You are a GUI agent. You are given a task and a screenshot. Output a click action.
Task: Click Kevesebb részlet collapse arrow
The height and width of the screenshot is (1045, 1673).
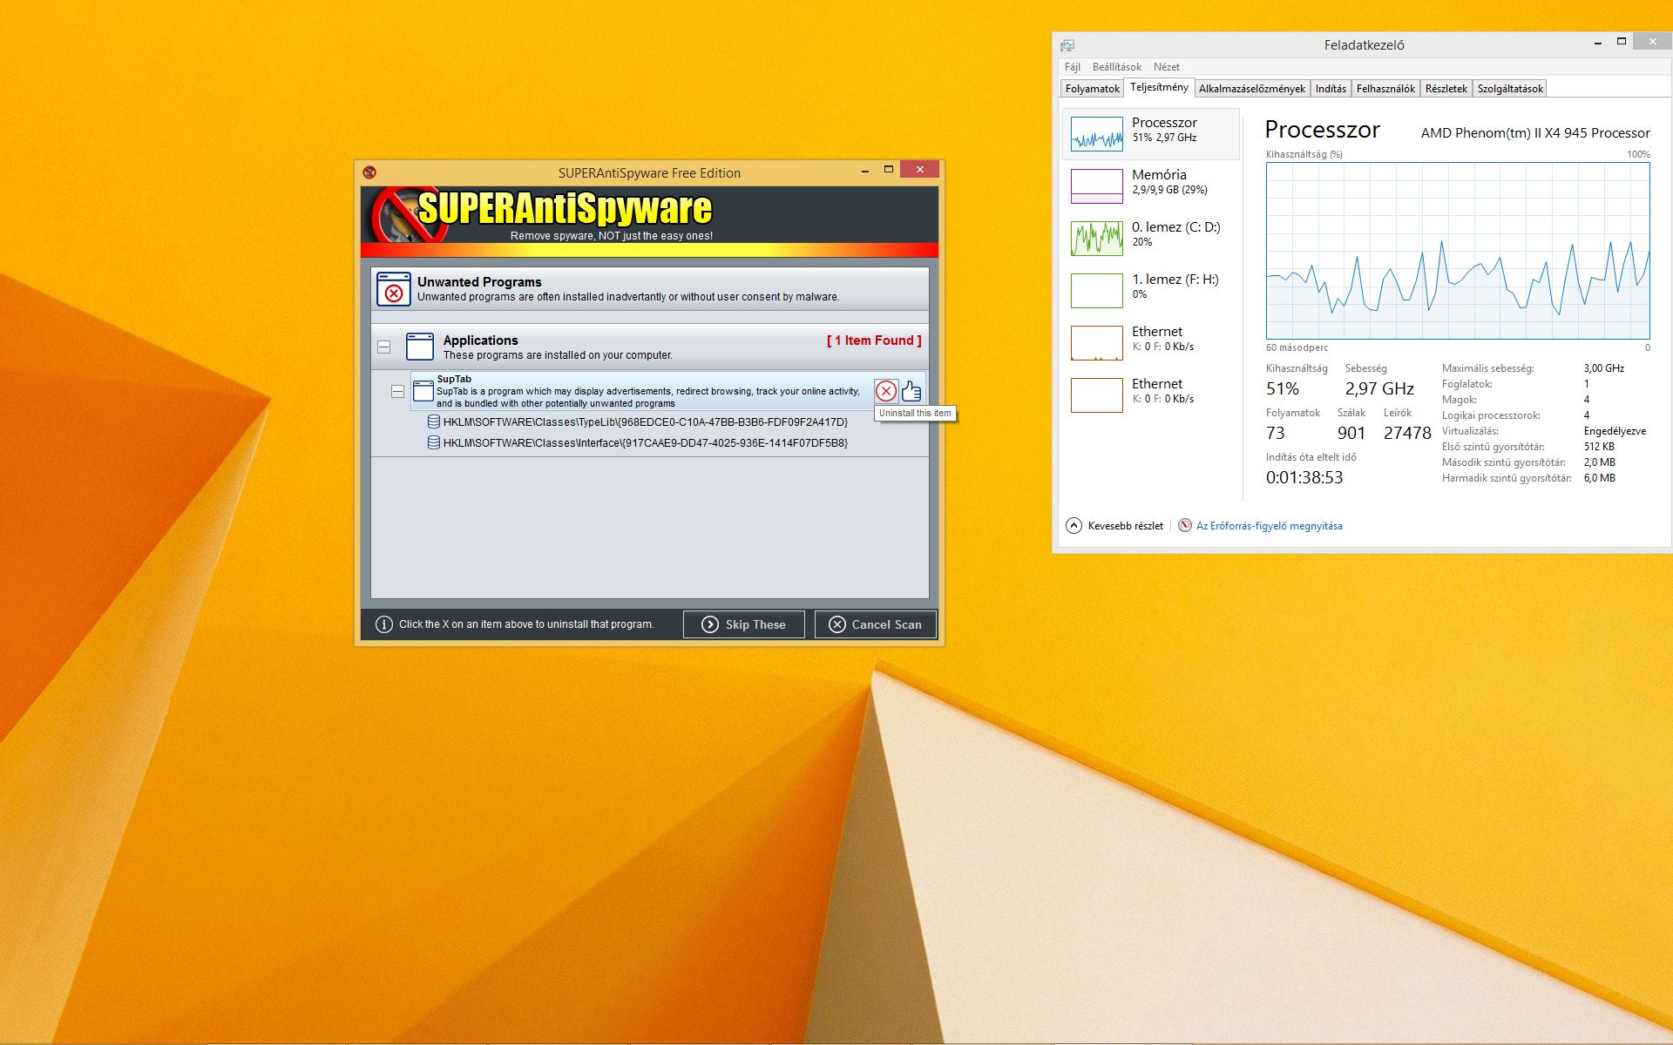point(1074,525)
